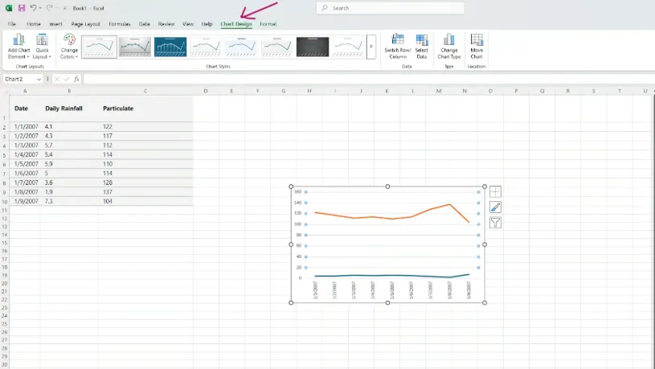This screenshot has height=369, width=655.
Task: Select column B header
Action: click(x=69, y=91)
